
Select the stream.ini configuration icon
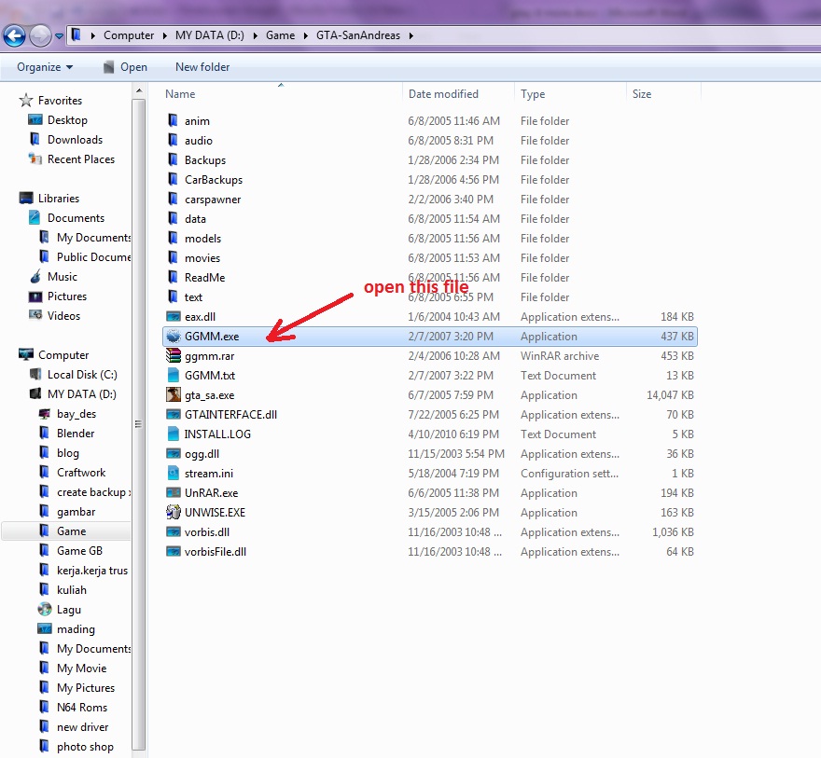174,474
